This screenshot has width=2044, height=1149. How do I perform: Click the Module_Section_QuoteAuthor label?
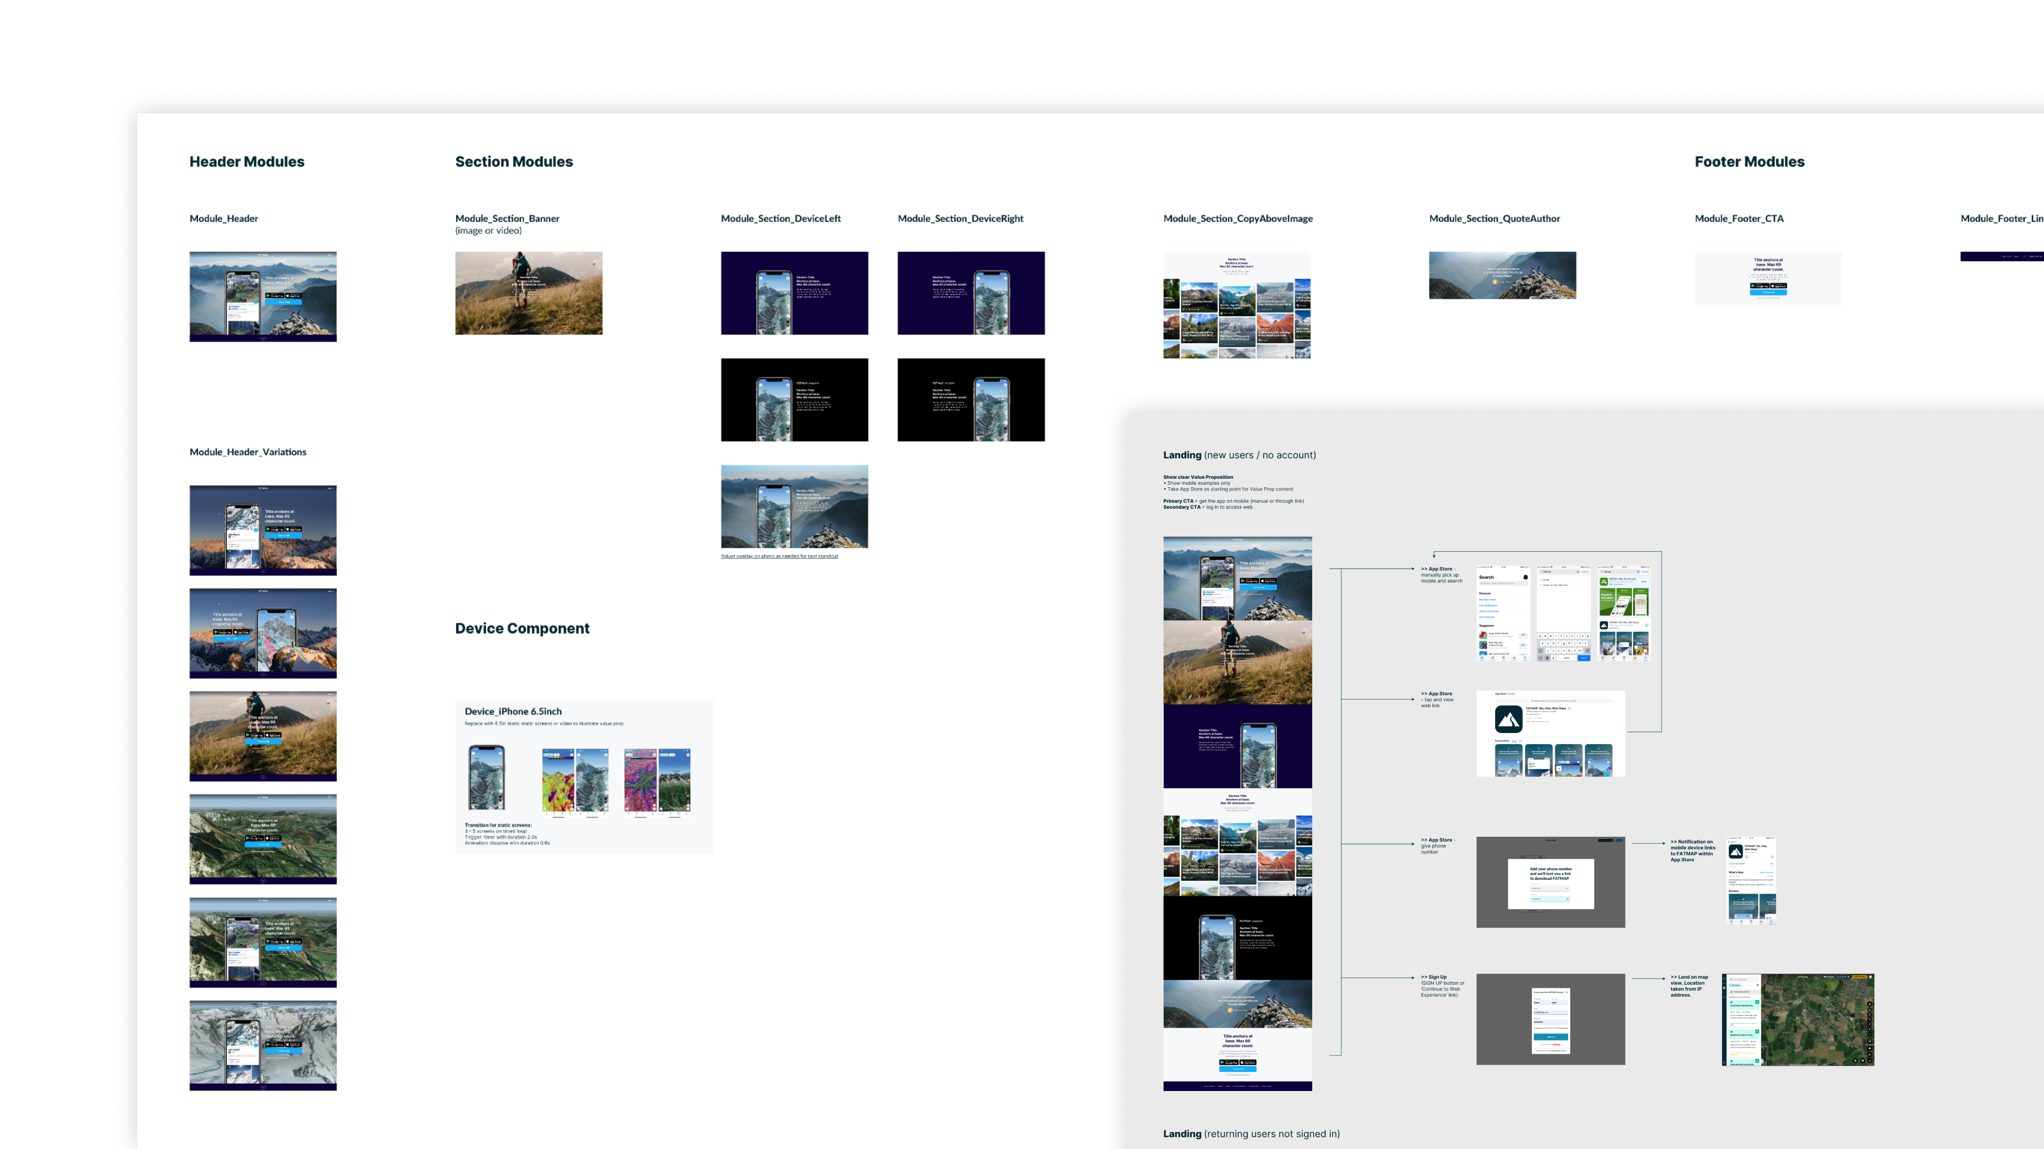click(1494, 218)
